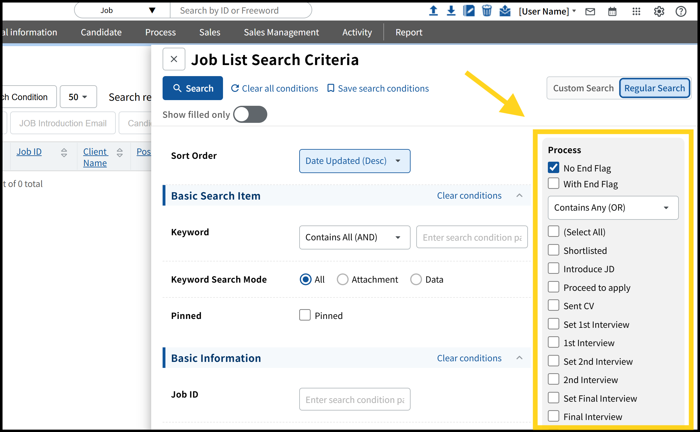Check the With End Flag checkbox
The height and width of the screenshot is (432, 700).
click(554, 183)
